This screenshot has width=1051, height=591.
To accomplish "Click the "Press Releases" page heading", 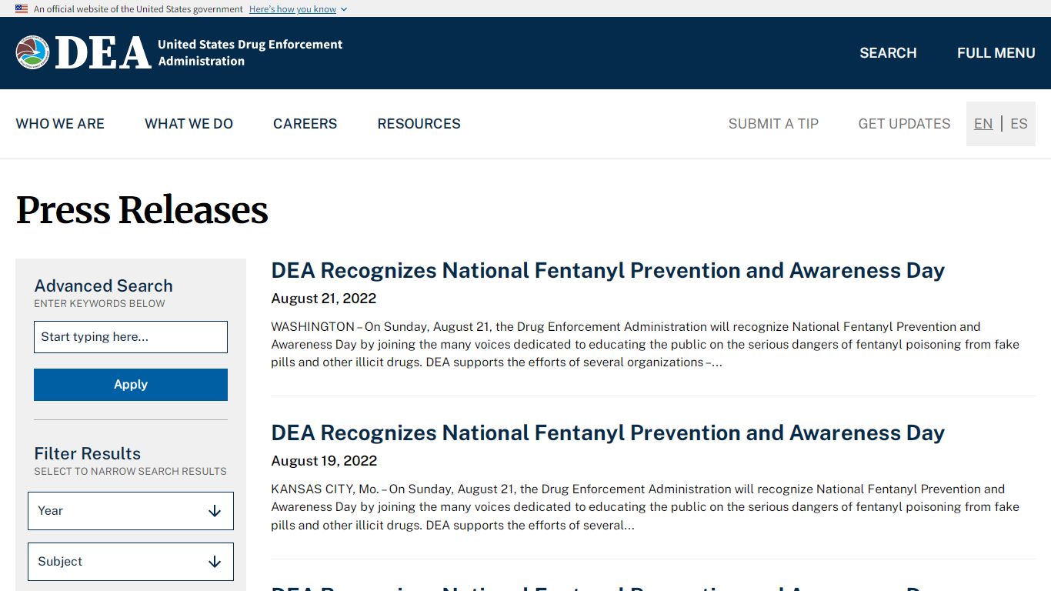I will [x=142, y=210].
